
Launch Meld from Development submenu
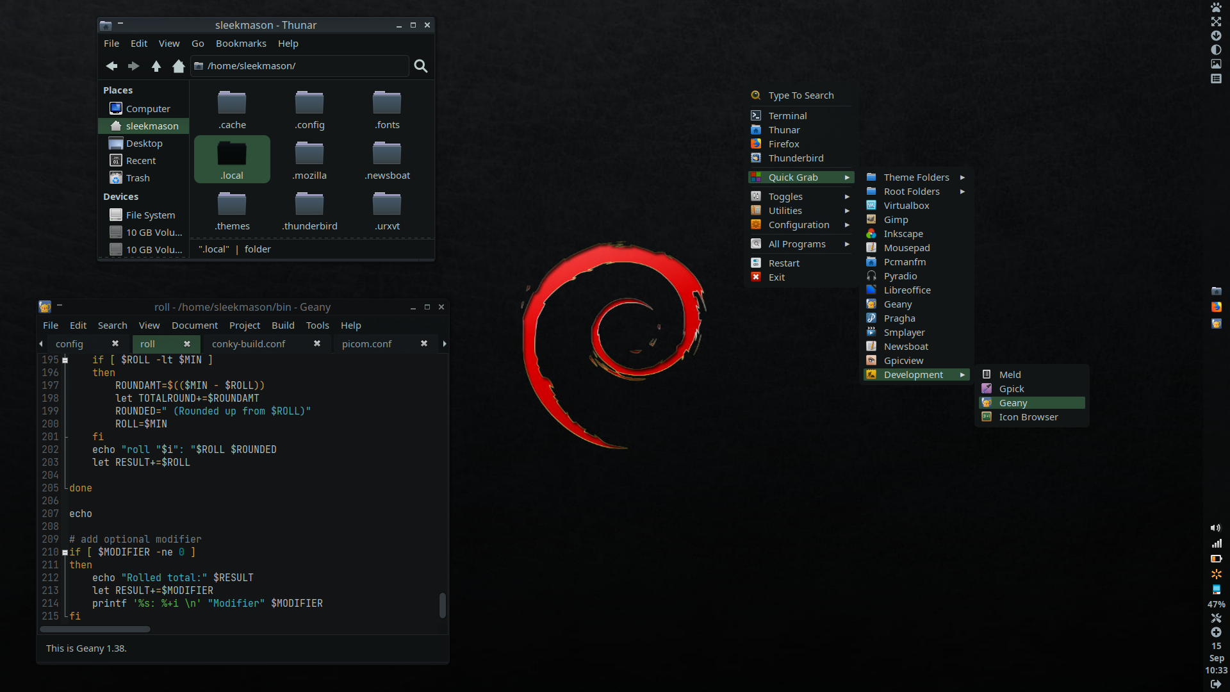[1031, 375]
